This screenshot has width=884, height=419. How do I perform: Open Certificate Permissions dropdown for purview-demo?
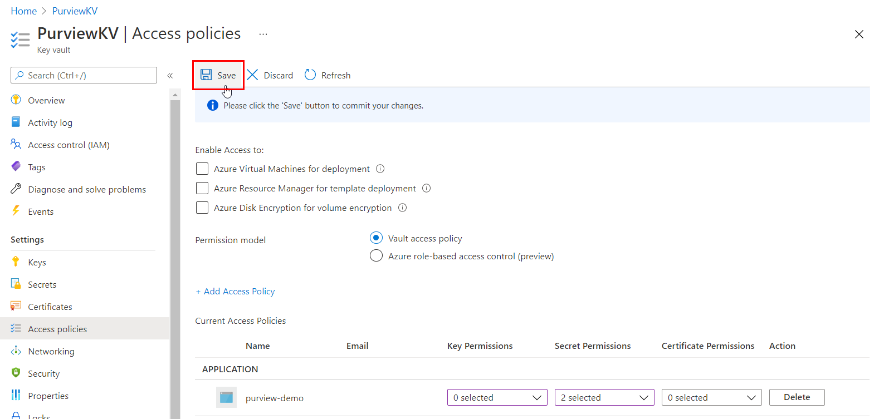pyautogui.click(x=711, y=397)
